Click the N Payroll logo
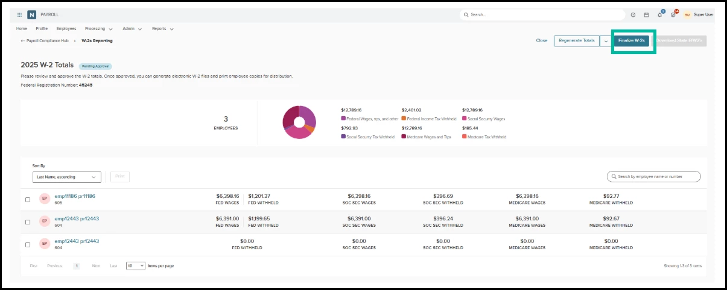Screen dimensions: 727x290 (31, 14)
